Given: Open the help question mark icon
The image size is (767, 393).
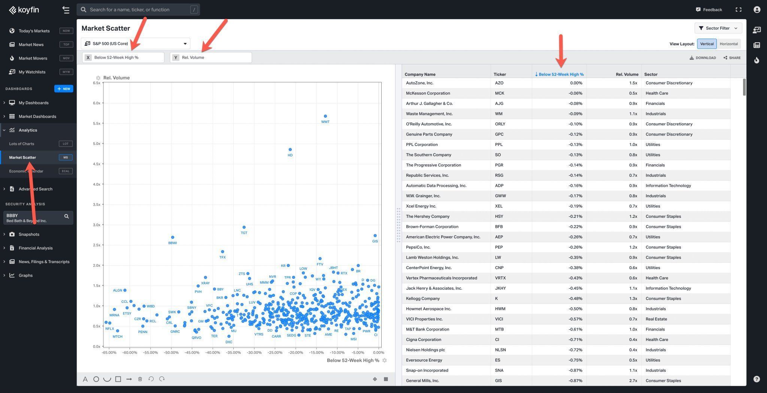Looking at the screenshot, I should click(757, 379).
